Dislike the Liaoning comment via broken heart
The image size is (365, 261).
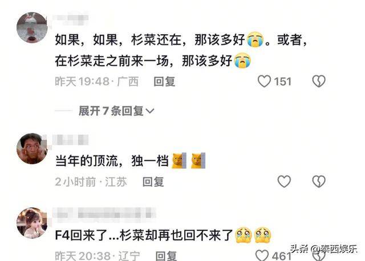(x=319, y=256)
